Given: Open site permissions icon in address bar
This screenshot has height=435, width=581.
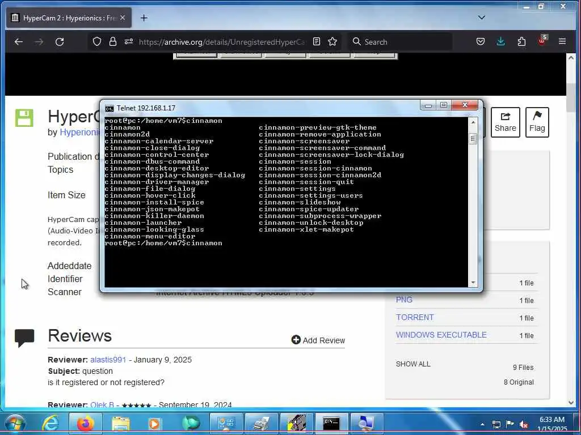Looking at the screenshot, I should click(129, 41).
